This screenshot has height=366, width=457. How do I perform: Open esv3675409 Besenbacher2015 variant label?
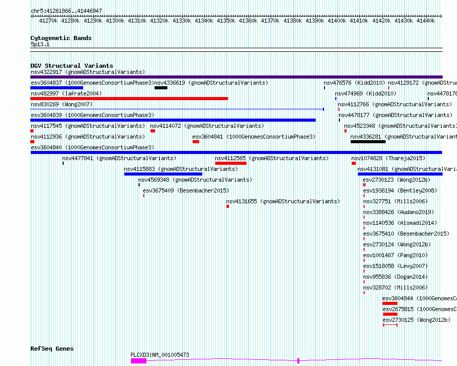click(186, 190)
